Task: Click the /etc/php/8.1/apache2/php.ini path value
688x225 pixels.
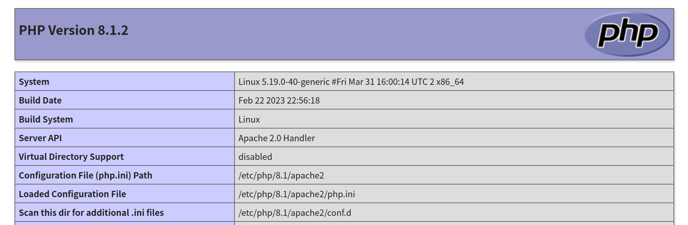Action: point(297,194)
